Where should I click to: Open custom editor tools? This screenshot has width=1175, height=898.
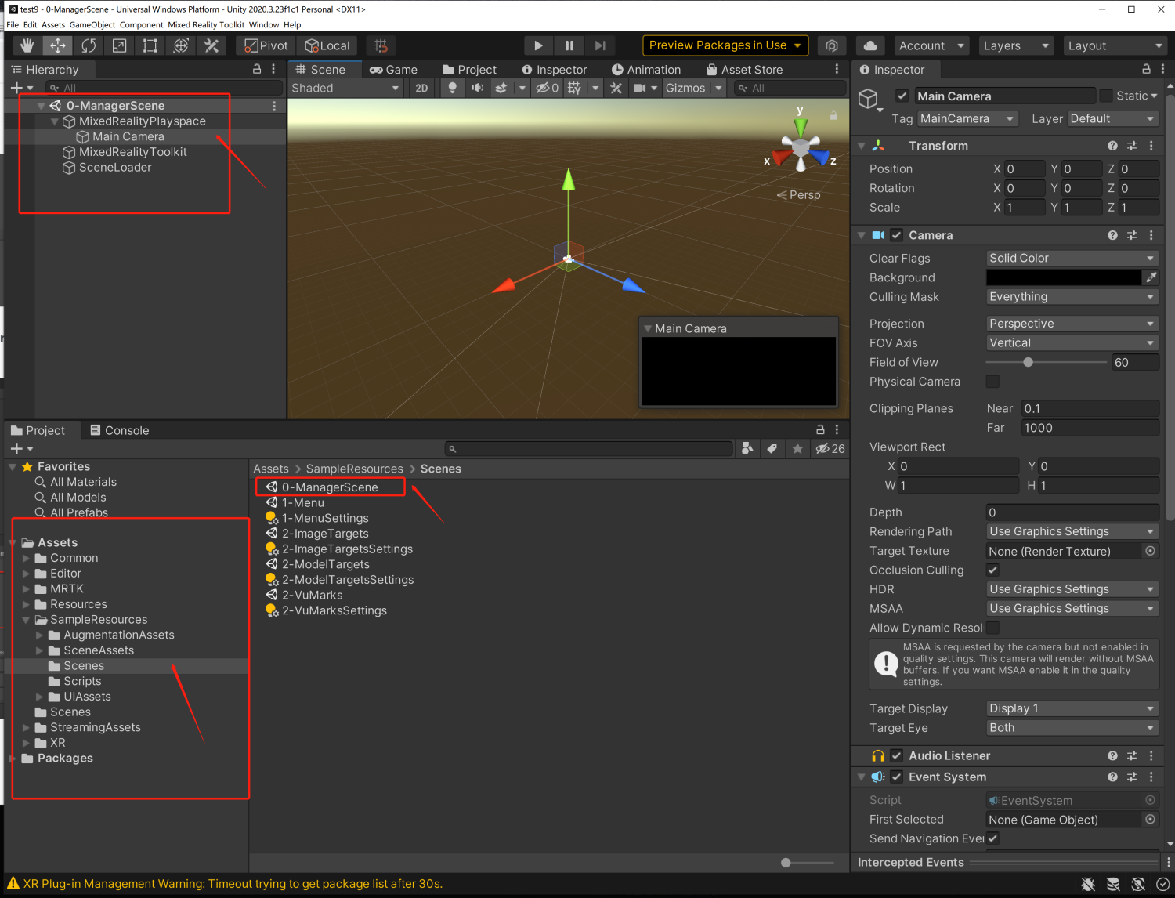[211, 45]
